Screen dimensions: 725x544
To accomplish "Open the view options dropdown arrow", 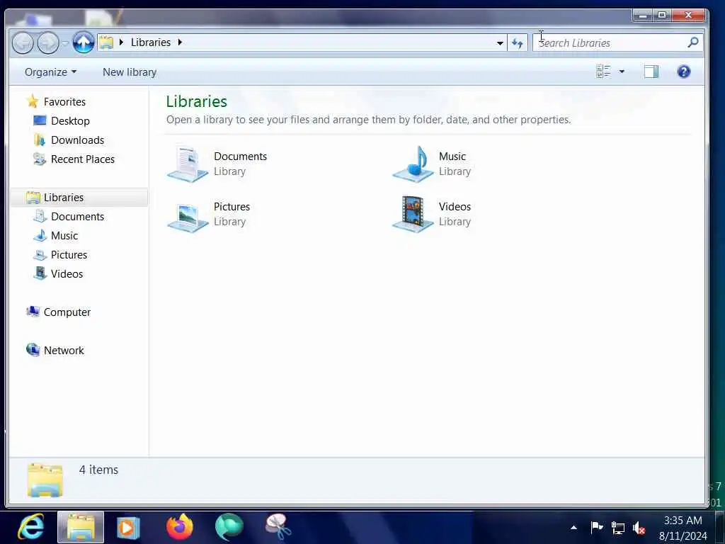I will pyautogui.click(x=622, y=72).
